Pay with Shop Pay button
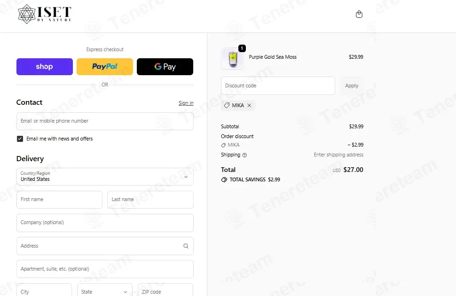 (45, 67)
